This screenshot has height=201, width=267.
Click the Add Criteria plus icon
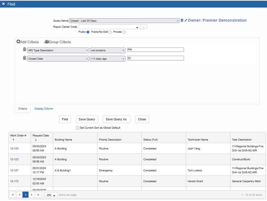[18, 42]
